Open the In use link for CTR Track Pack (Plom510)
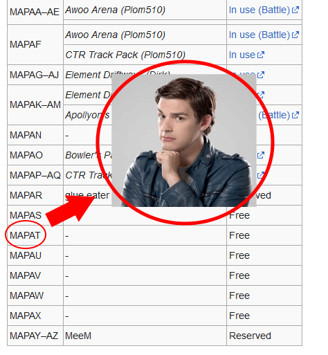The image size is (328, 355). [242, 55]
